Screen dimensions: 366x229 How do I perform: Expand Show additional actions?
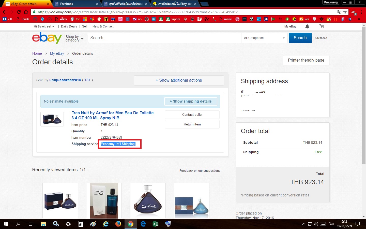tap(179, 80)
